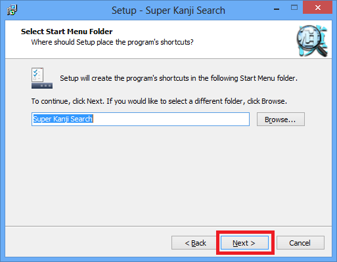Click the Start Menu shortcuts checklist icon
The height and width of the screenshot is (262, 337).
pos(42,78)
